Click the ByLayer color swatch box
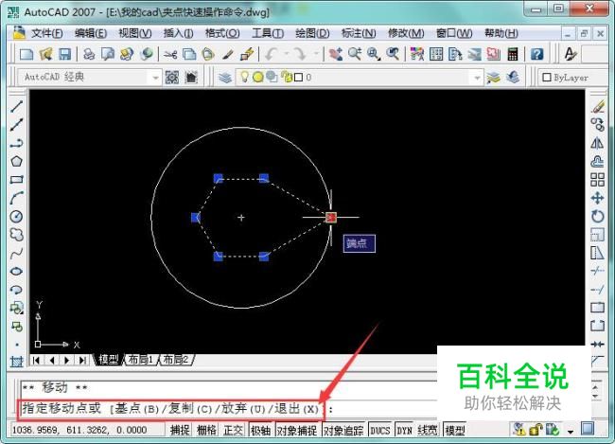The width and height of the screenshot is (615, 444). tap(547, 78)
